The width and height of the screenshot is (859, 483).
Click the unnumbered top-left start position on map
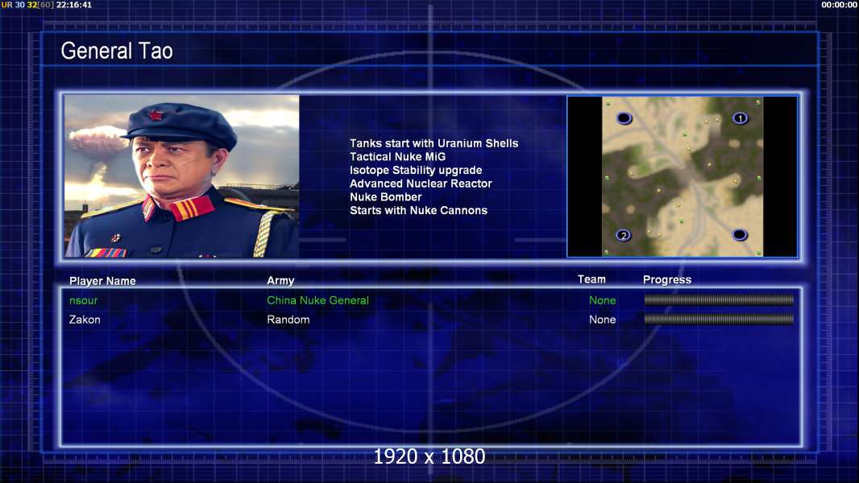pos(624,118)
